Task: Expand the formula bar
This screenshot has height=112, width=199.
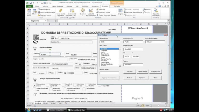Action: pyautogui.click(x=168, y=21)
